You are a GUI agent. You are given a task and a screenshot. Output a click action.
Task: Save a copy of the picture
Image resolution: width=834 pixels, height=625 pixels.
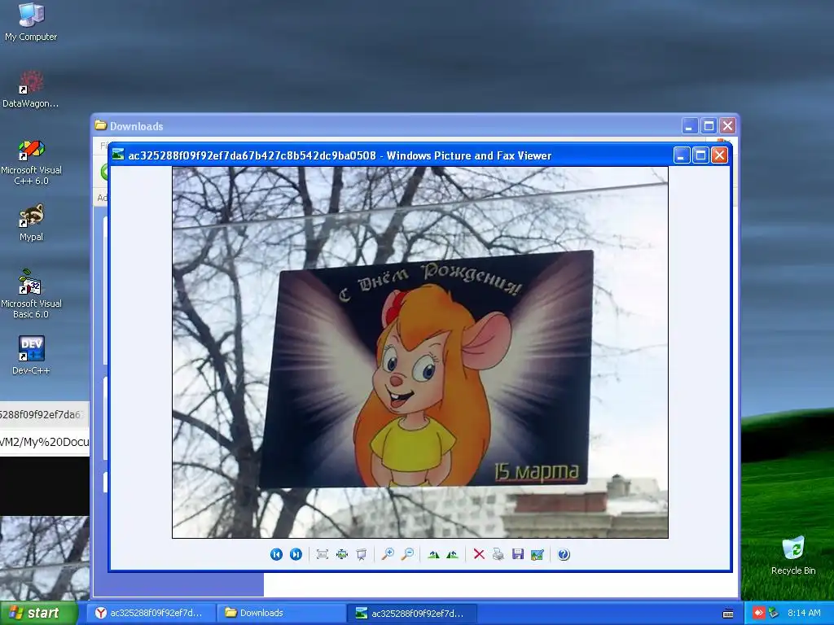pos(517,554)
